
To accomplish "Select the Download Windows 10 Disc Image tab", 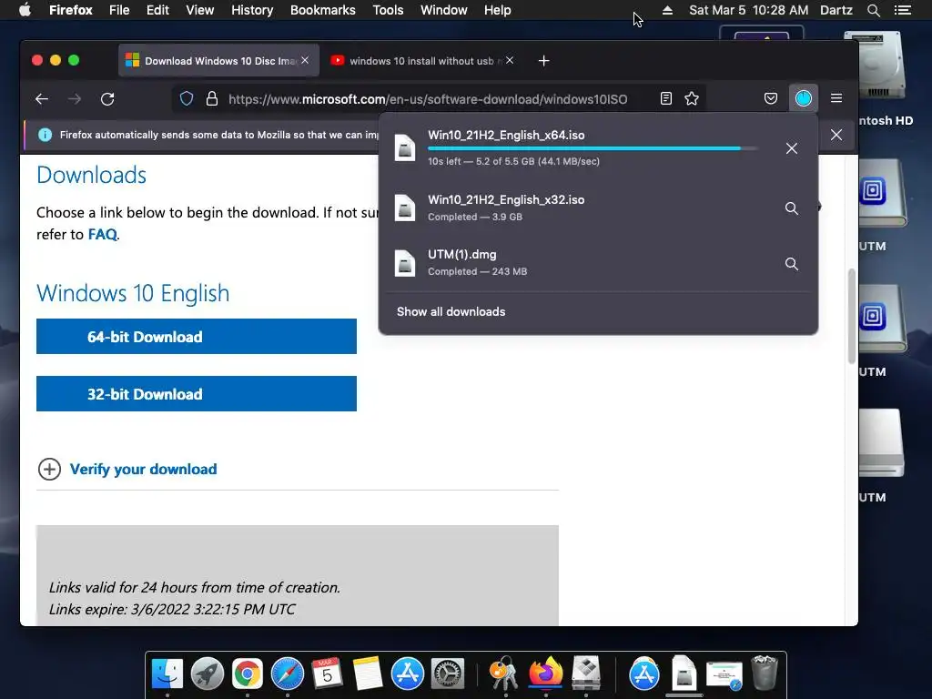I will click(x=218, y=61).
